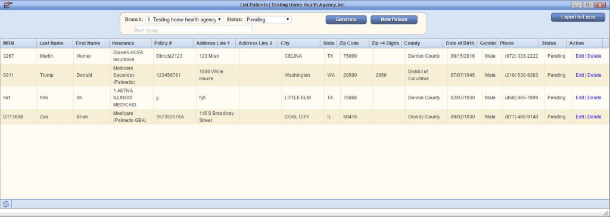610x217 pixels.
Task: Sort by Date of Birth column header
Action: click(460, 43)
